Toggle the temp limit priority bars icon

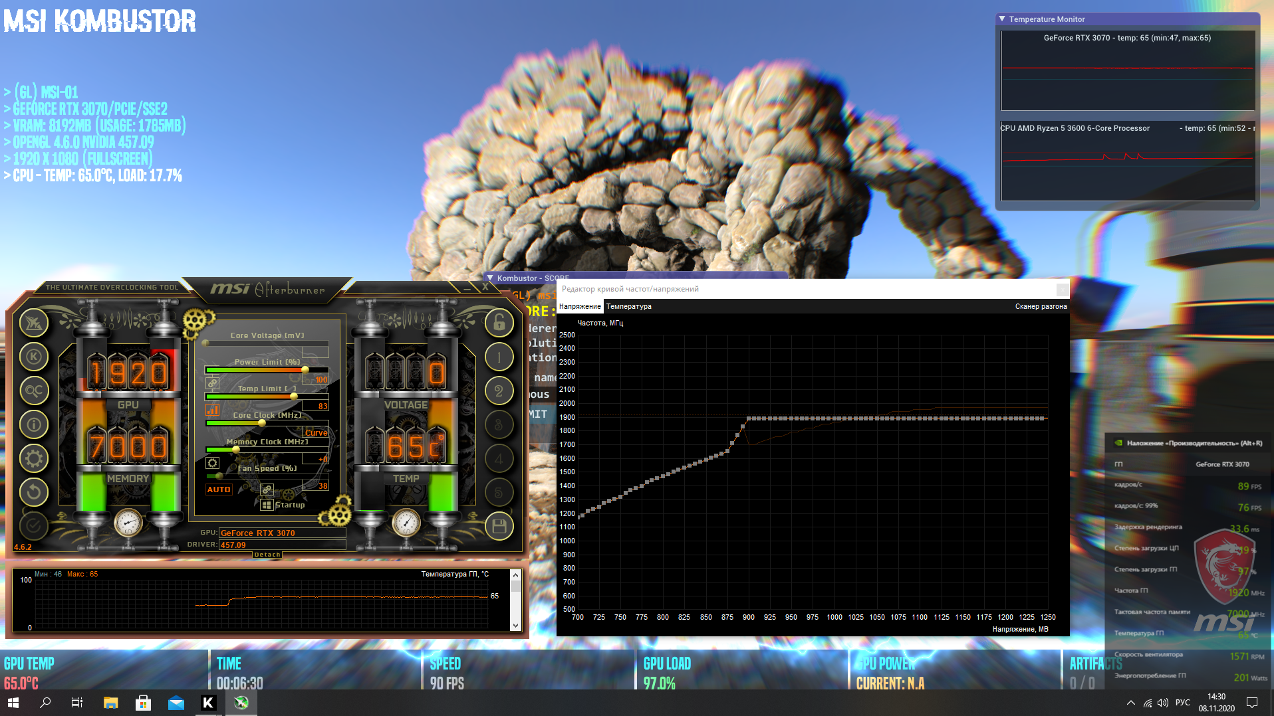(213, 410)
